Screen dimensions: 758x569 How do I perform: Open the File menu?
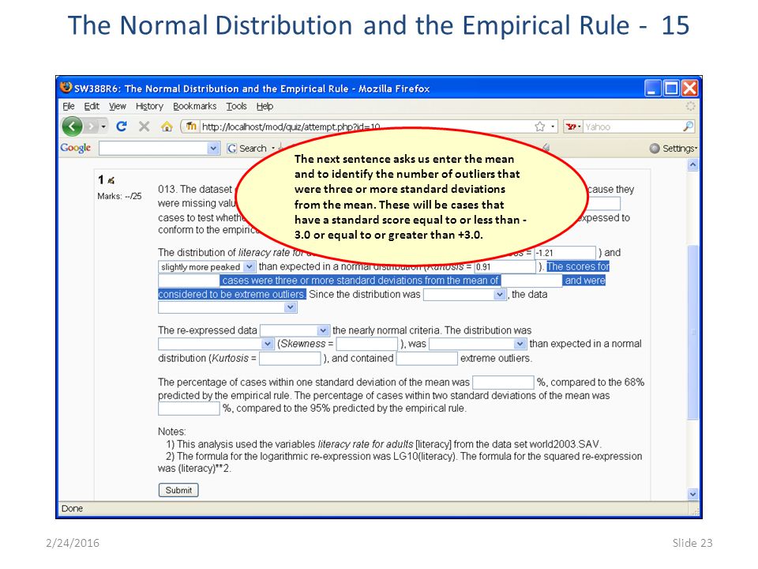pos(68,107)
